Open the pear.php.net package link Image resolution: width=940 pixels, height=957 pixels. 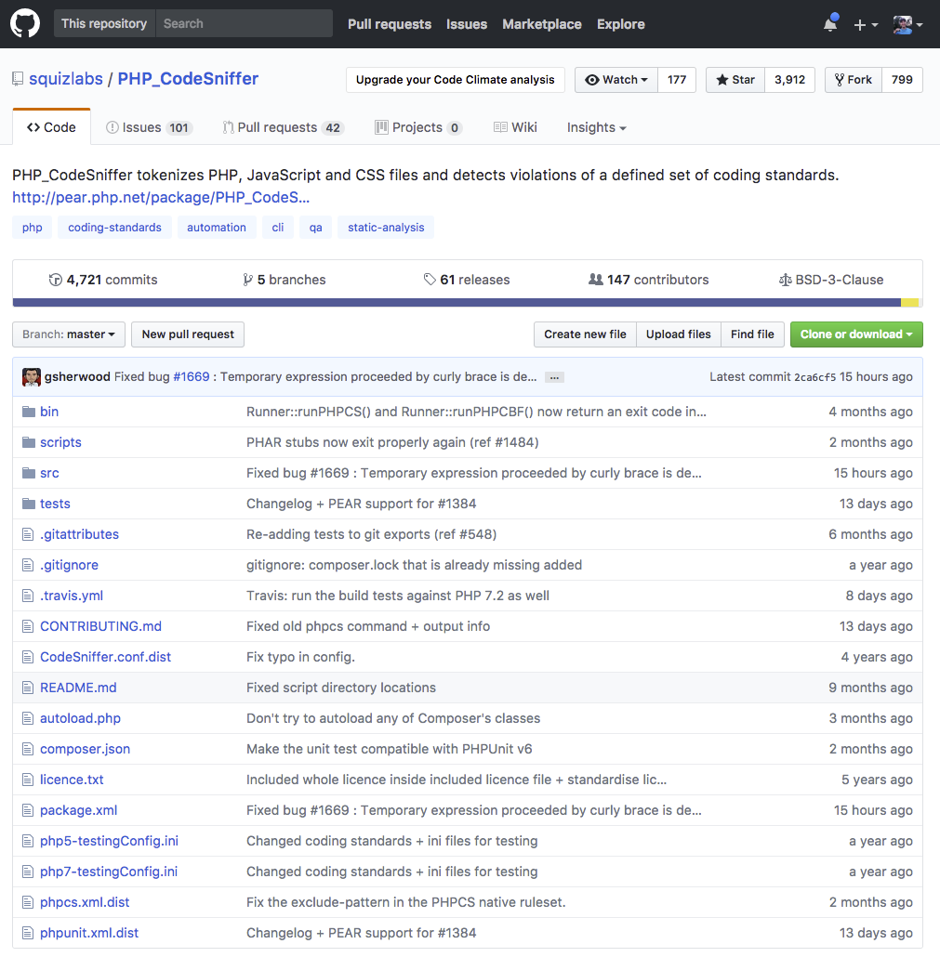pos(161,198)
